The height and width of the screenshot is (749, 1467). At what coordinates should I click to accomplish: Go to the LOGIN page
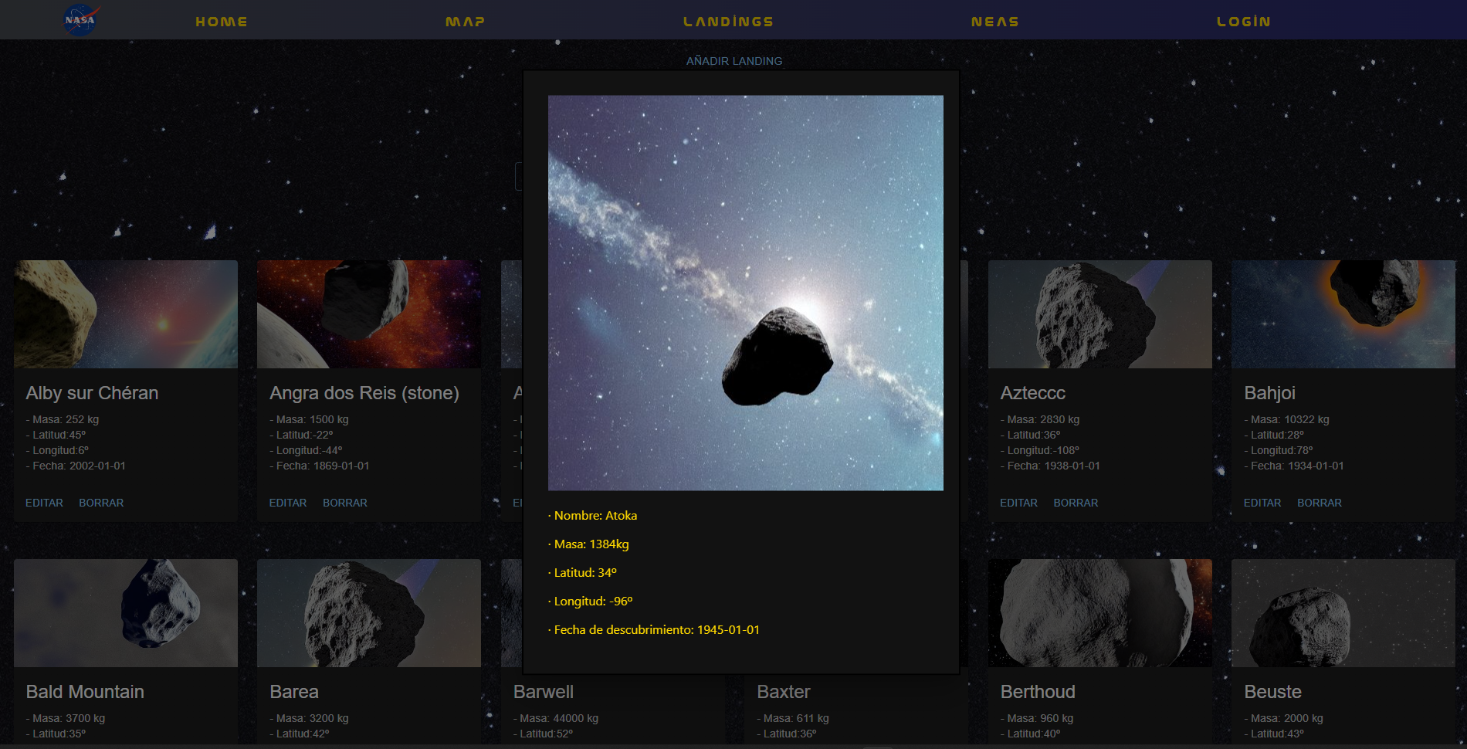[x=1243, y=21]
